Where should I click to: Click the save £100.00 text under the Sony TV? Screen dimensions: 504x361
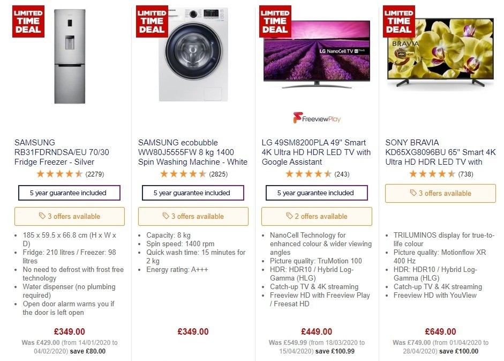(459, 351)
